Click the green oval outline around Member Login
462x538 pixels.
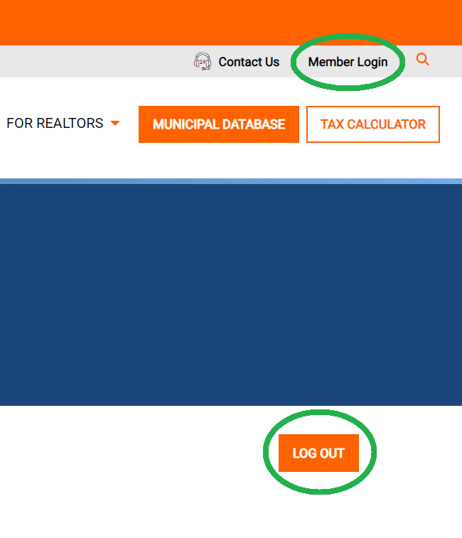(x=294, y=62)
